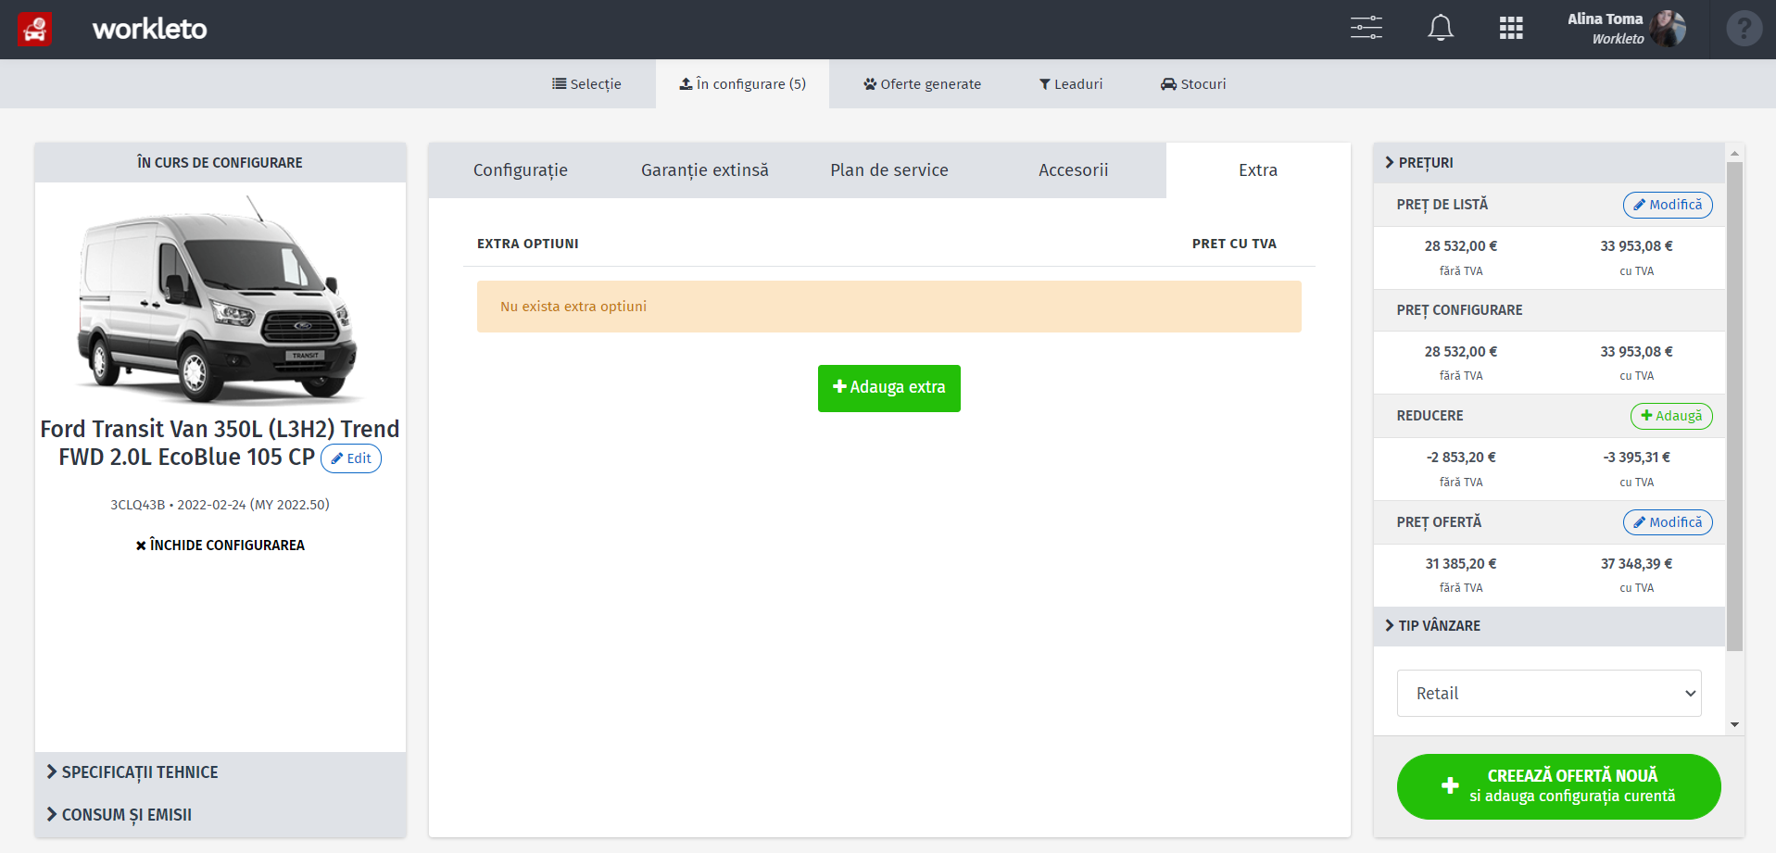This screenshot has height=853, width=1776.
Task: Open the notifications bell
Action: click(x=1440, y=28)
